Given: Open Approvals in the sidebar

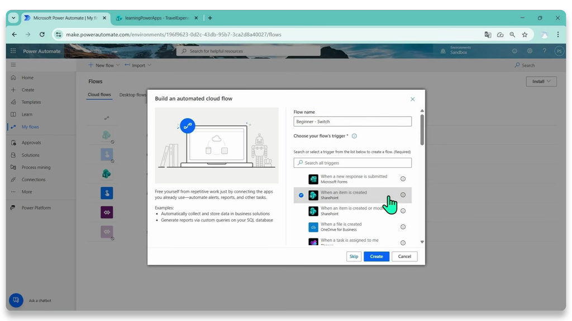Looking at the screenshot, I should (x=31, y=143).
